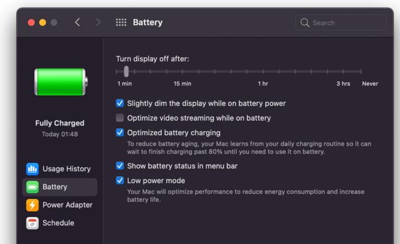Switch to the Schedule tab label
Image resolution: width=400 pixels, height=244 pixels.
(x=58, y=223)
